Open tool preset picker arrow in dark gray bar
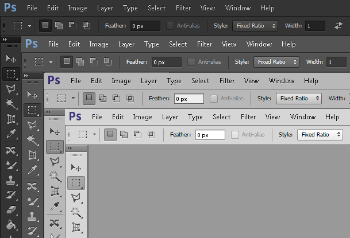This screenshot has height=238, width=350. pyautogui.click(x=51, y=62)
